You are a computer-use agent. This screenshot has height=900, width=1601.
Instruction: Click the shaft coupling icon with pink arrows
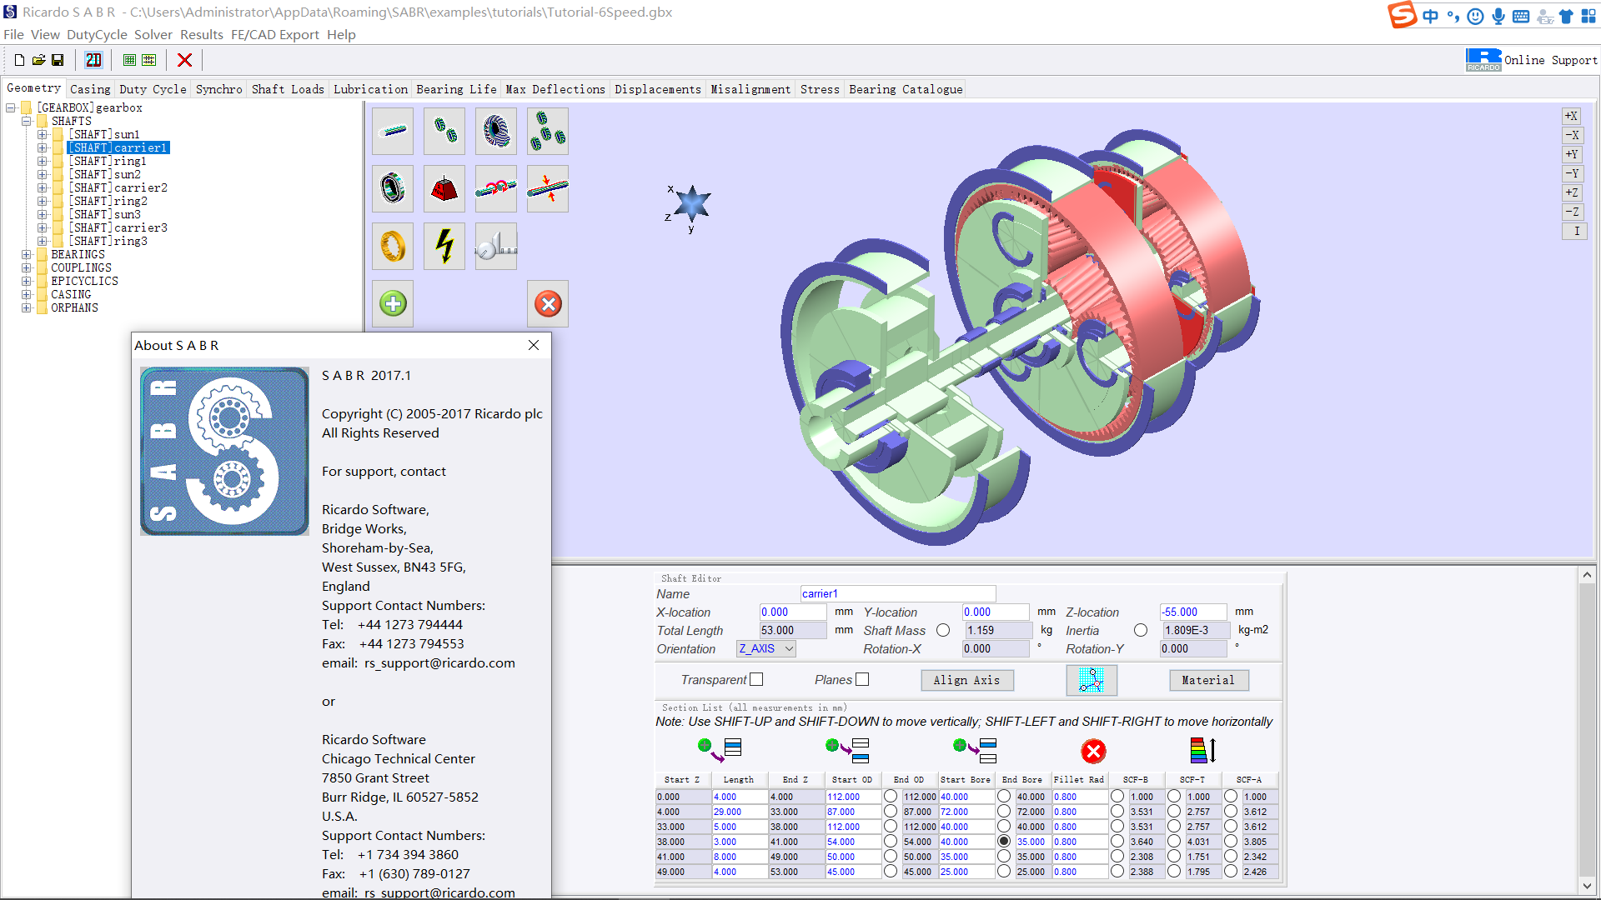click(496, 188)
